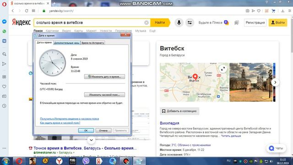Open Messenger in the Opera sidebar
The image size is (293, 165).
pyautogui.click(x=4, y=22)
